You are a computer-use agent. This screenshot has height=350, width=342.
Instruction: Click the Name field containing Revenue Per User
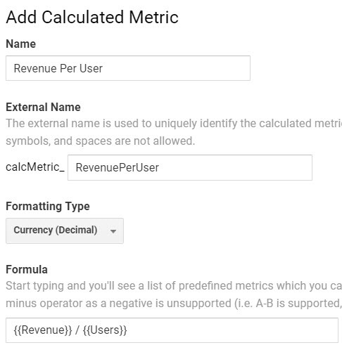pyautogui.click(x=128, y=68)
